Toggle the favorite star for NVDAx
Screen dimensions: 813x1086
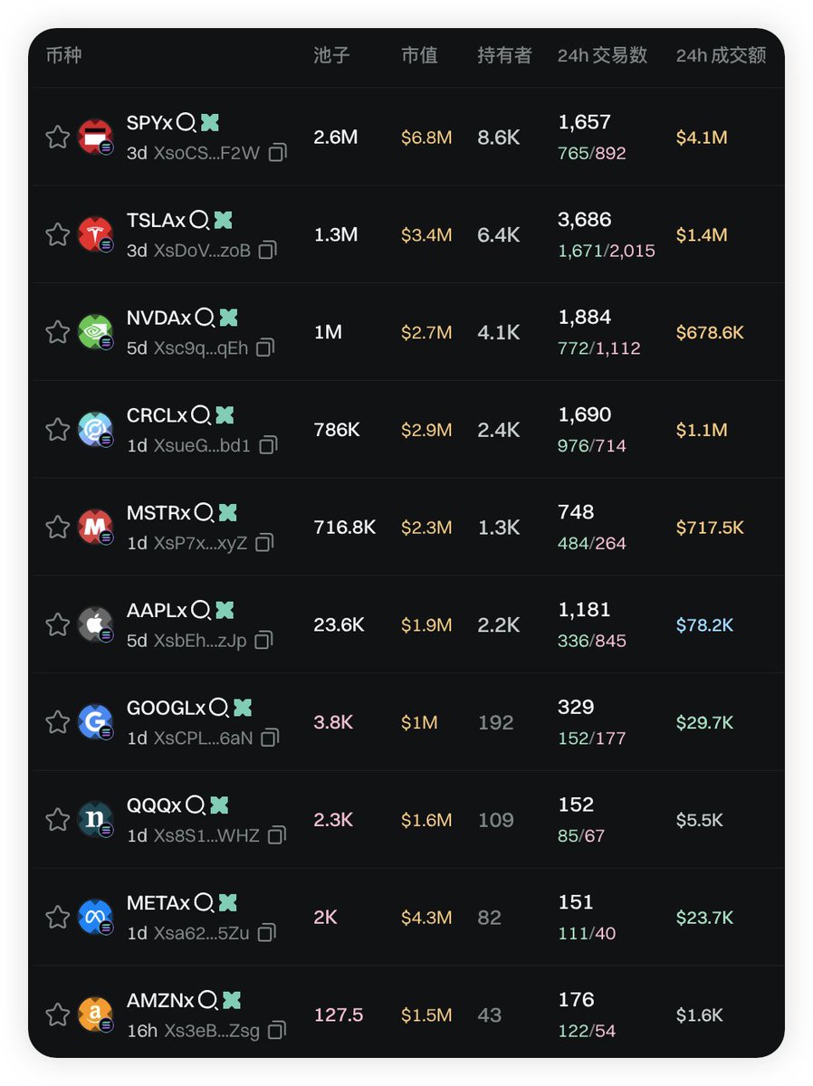click(x=58, y=332)
